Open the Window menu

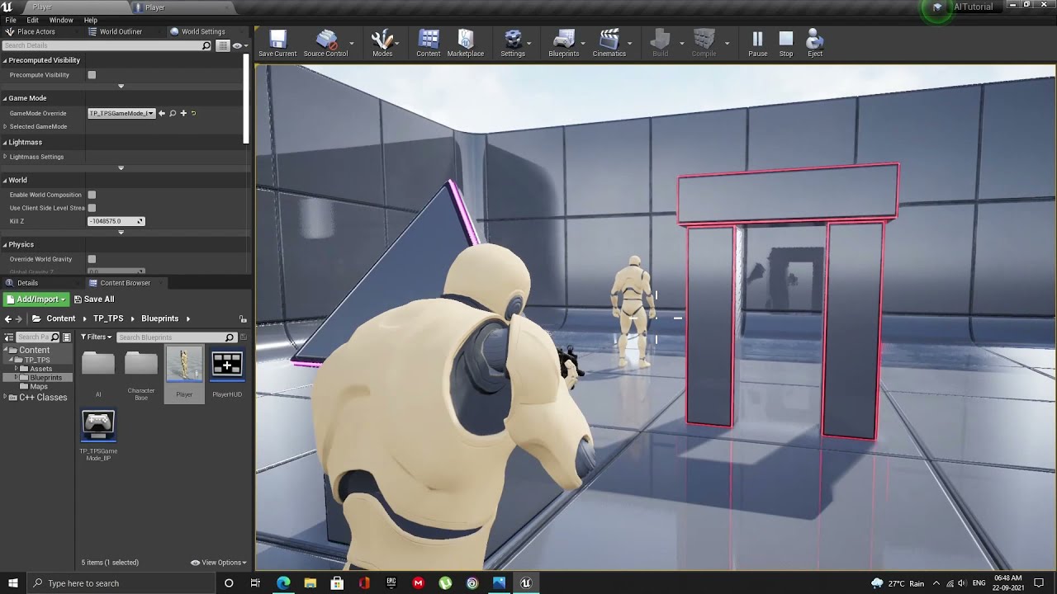[x=61, y=20]
